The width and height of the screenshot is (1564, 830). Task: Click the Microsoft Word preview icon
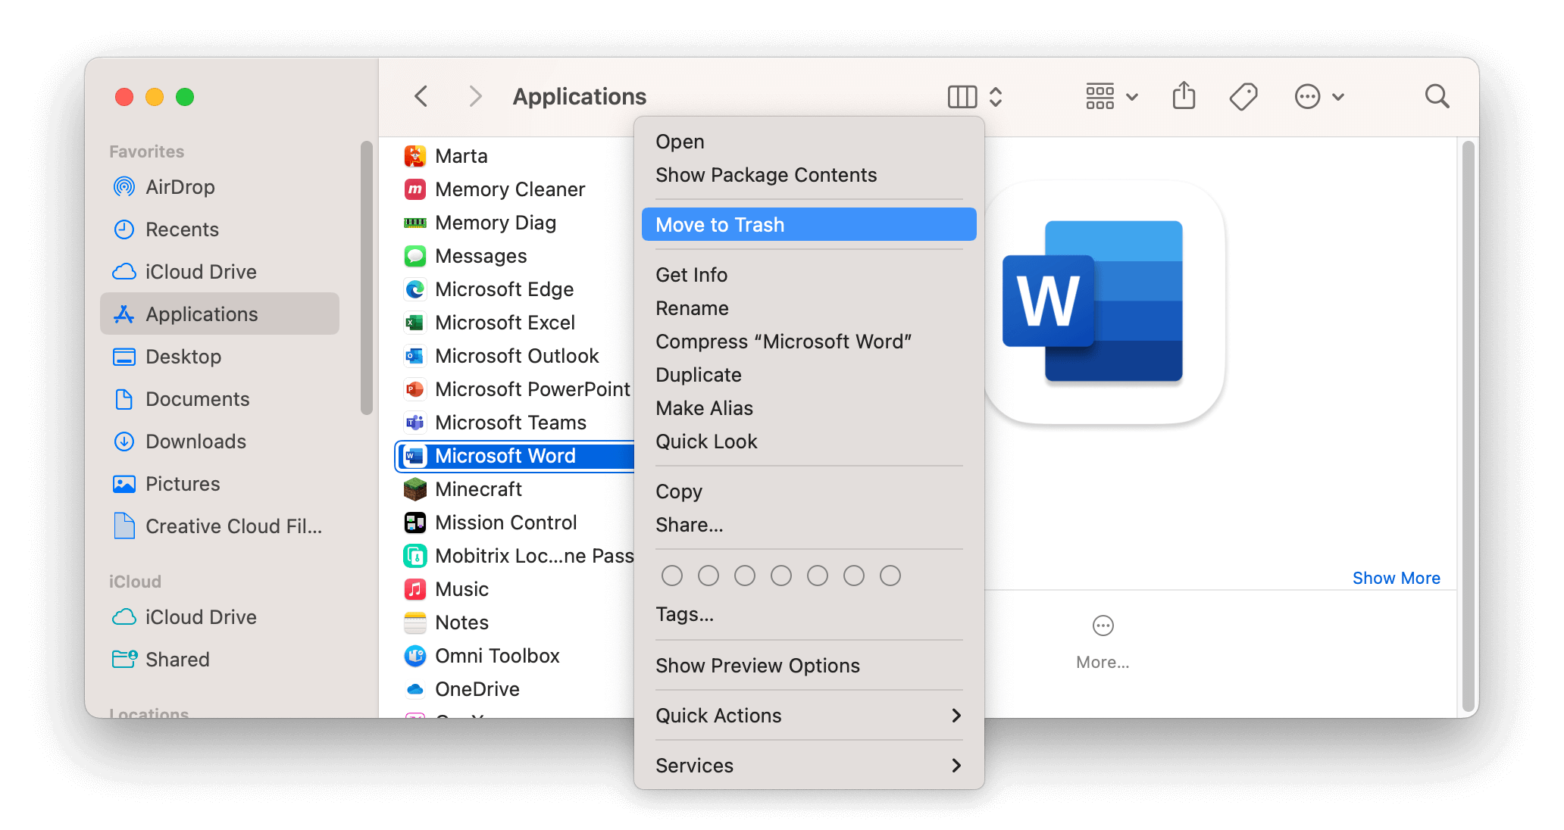[1104, 301]
